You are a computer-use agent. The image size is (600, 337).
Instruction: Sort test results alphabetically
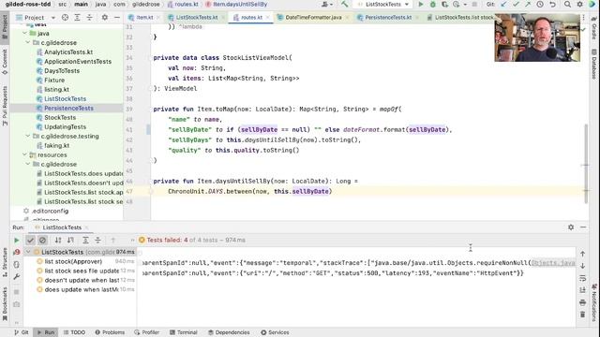tap(58, 241)
